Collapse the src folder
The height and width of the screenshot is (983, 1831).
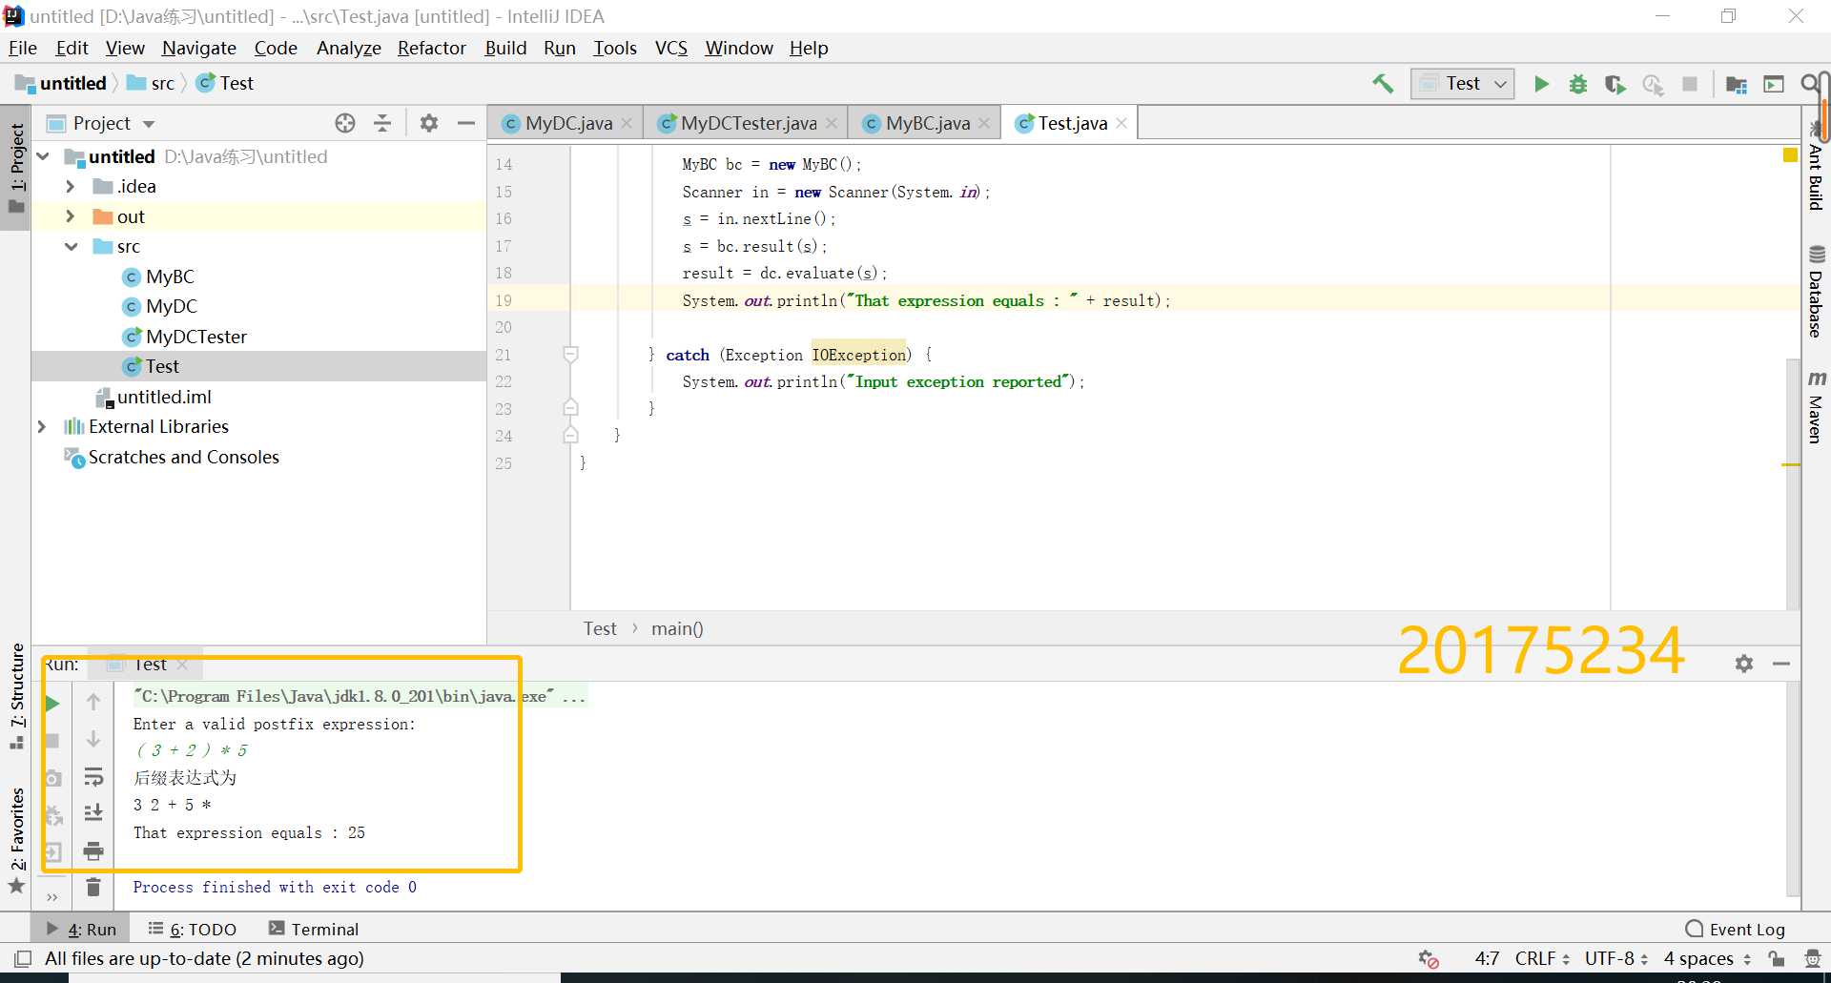(x=70, y=247)
